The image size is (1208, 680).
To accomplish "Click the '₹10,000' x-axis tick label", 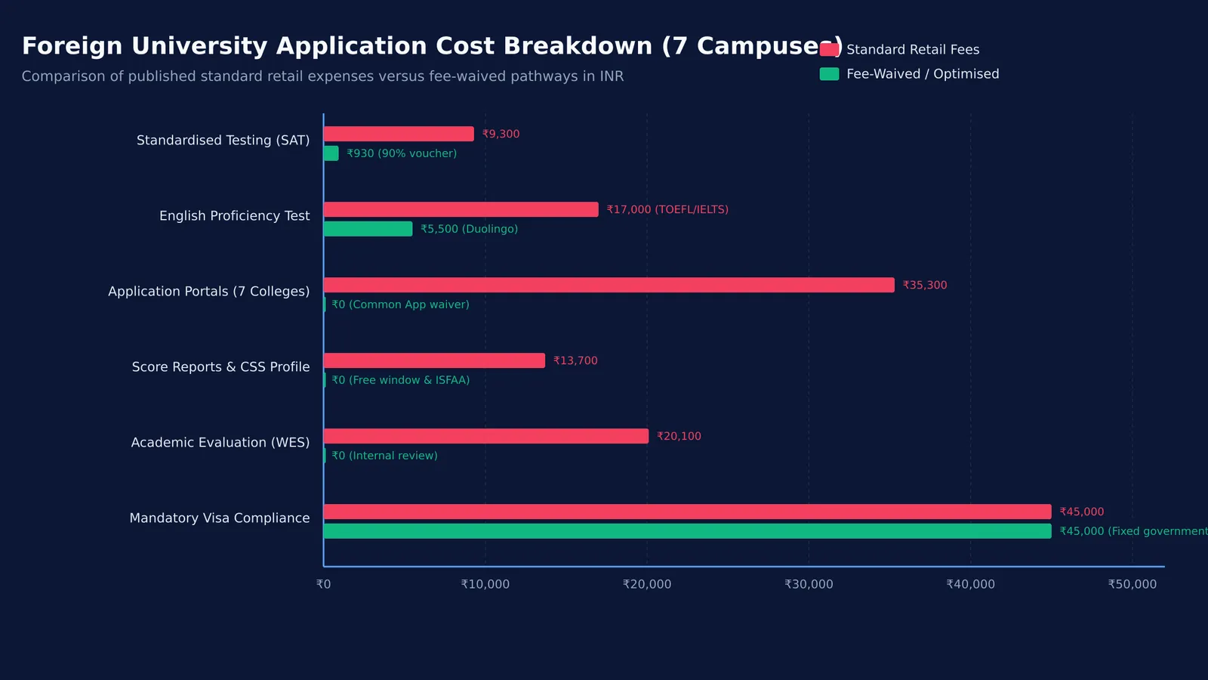I will [x=485, y=585].
